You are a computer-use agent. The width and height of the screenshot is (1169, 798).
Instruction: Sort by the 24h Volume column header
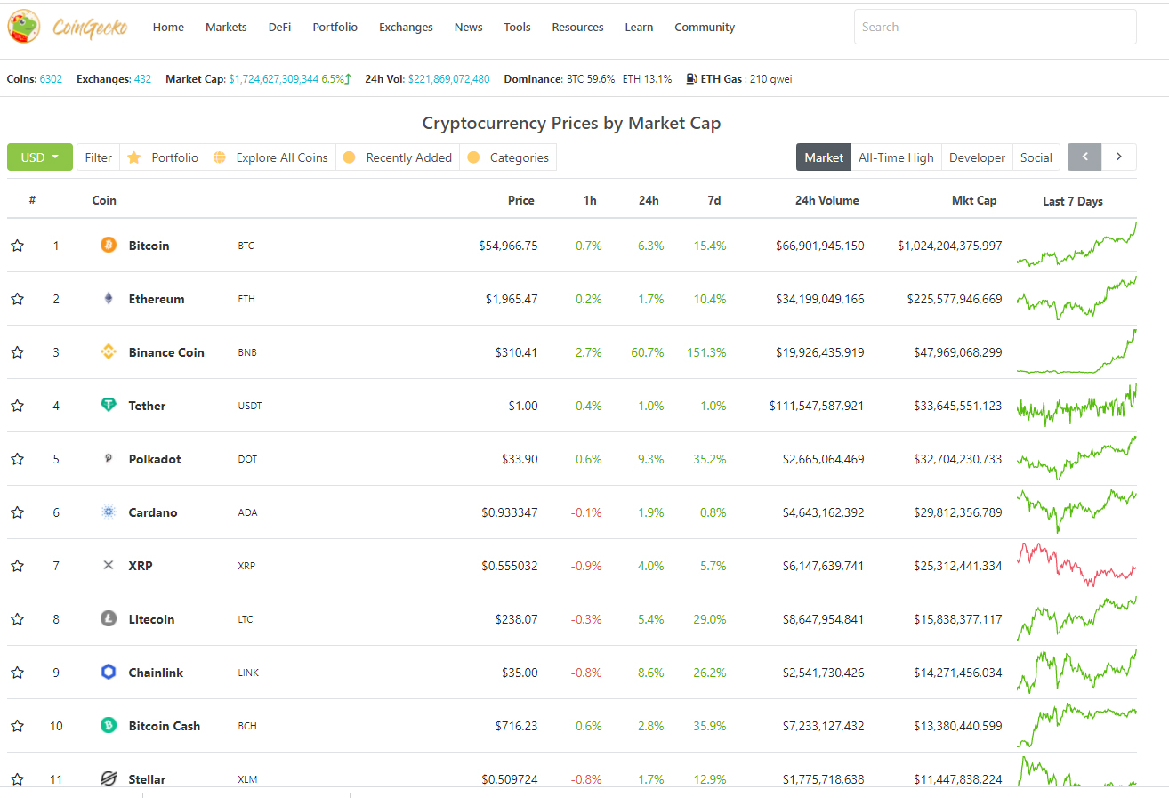tap(827, 201)
